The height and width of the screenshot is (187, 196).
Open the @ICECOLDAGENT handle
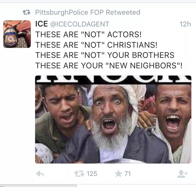80,24
